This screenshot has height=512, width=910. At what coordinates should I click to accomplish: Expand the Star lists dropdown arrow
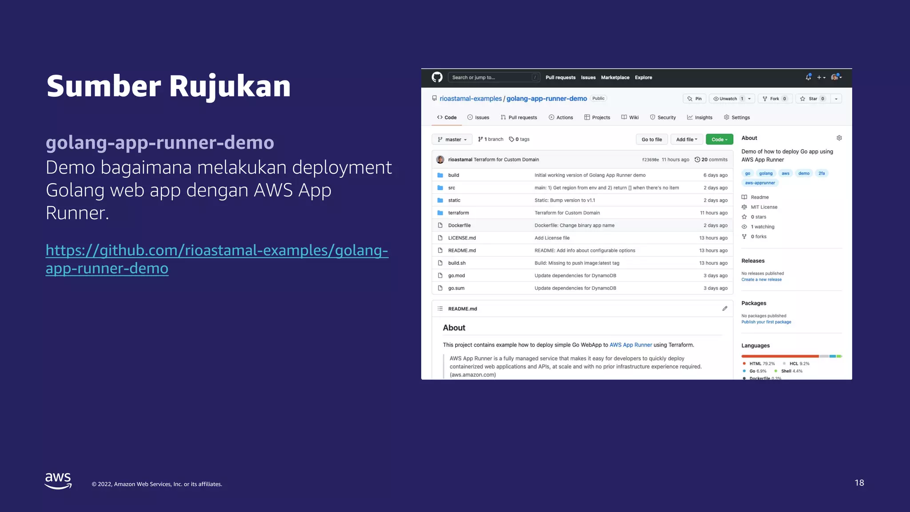click(x=836, y=99)
